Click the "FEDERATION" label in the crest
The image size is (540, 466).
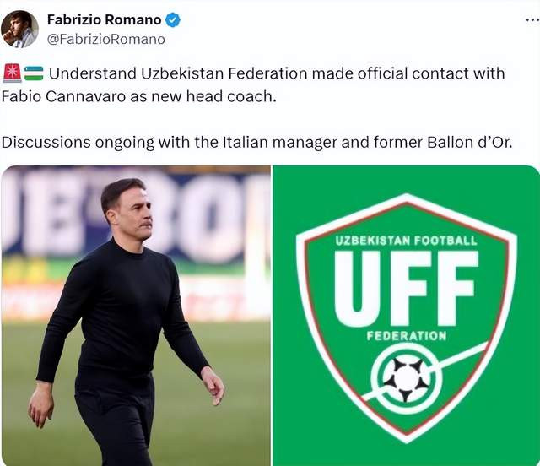[407, 336]
